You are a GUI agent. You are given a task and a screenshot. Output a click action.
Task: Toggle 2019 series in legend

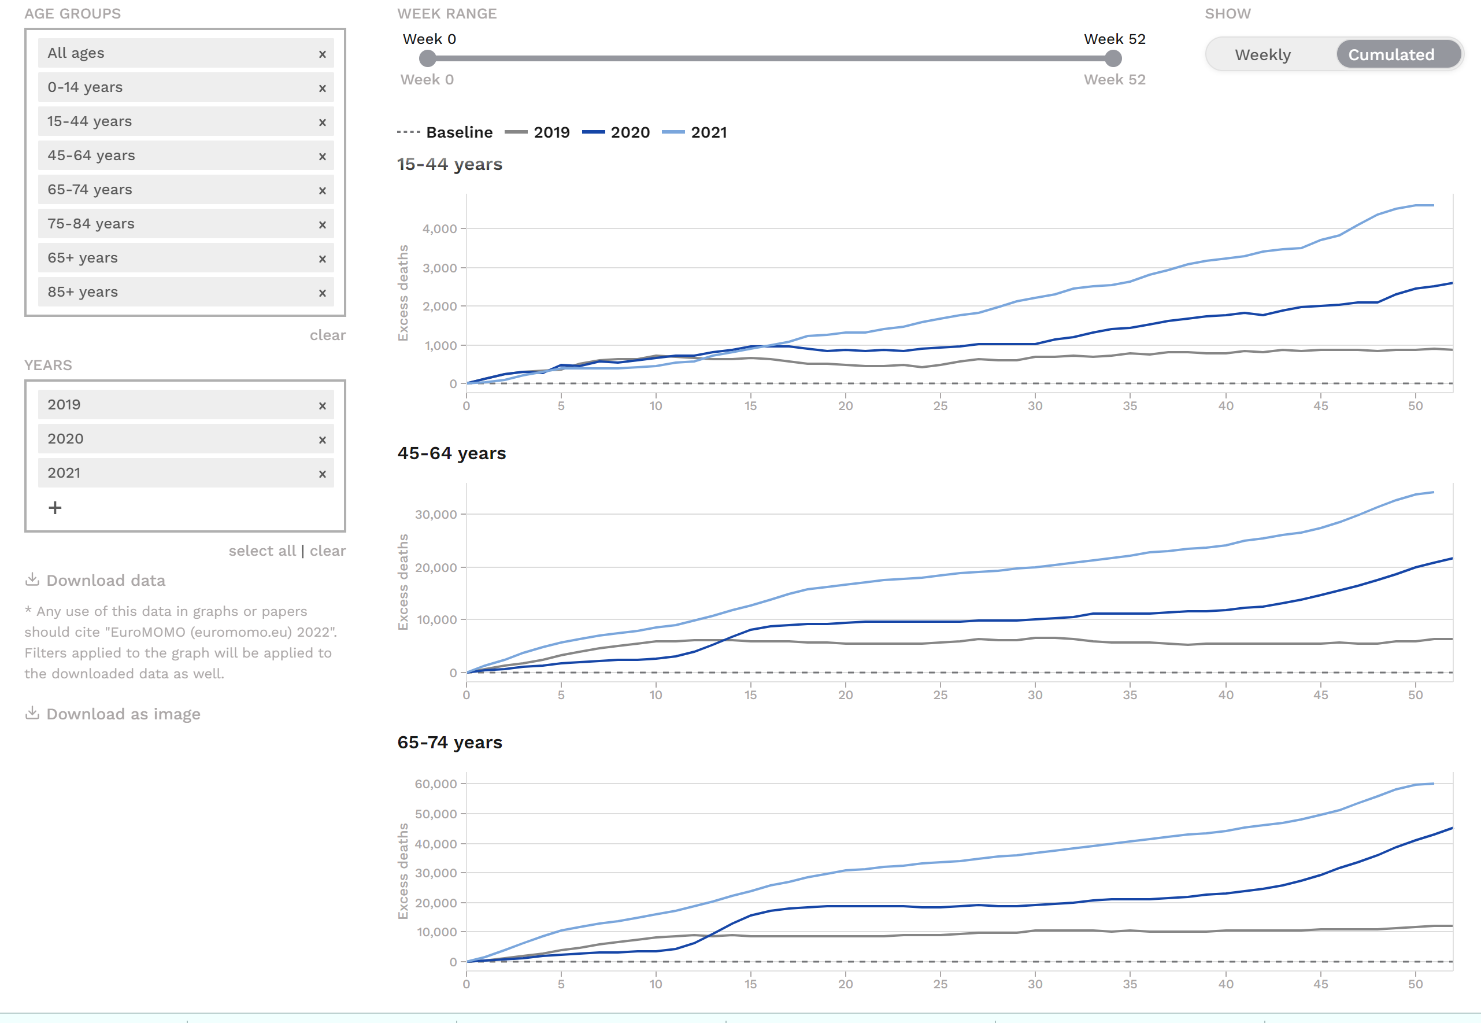[537, 132]
